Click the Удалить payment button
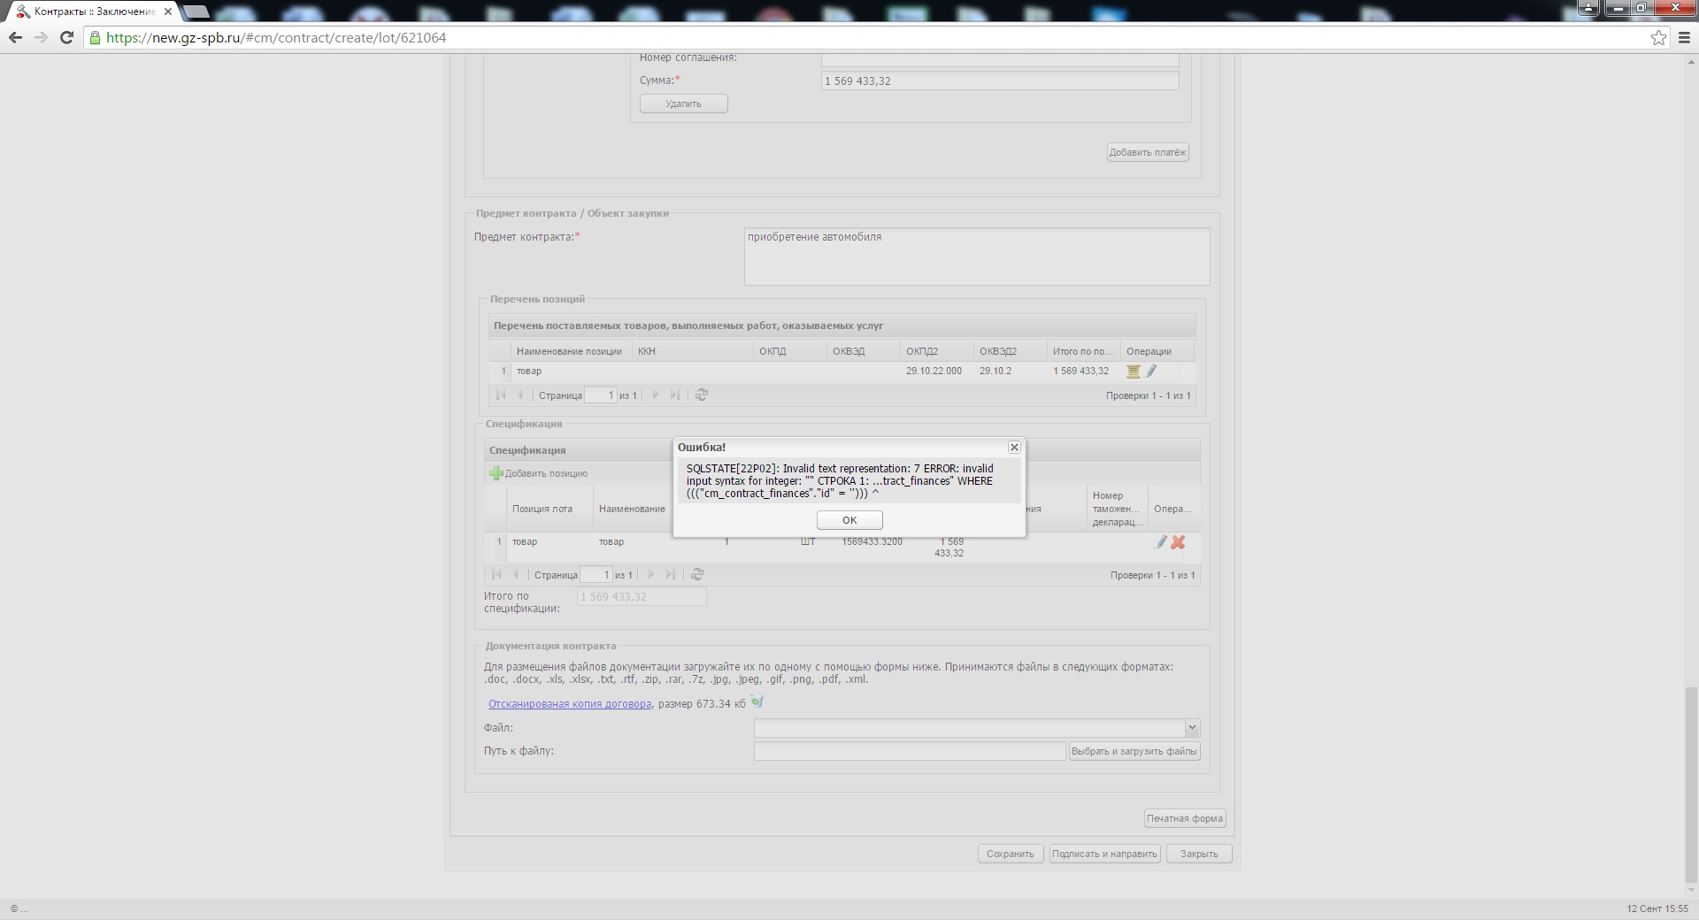Image resolution: width=1699 pixels, height=920 pixels. coord(683,103)
